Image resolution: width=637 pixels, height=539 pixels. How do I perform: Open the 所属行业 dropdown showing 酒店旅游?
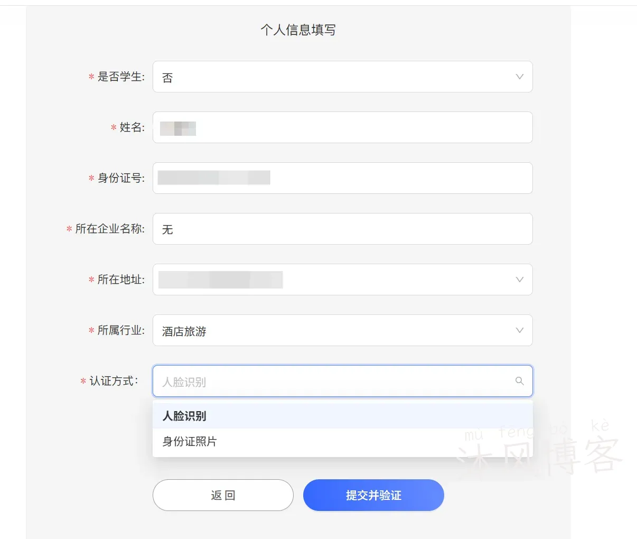click(x=342, y=330)
